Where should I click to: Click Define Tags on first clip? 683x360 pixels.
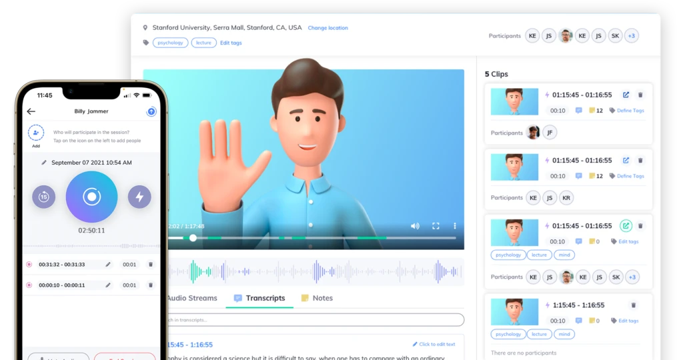627,111
